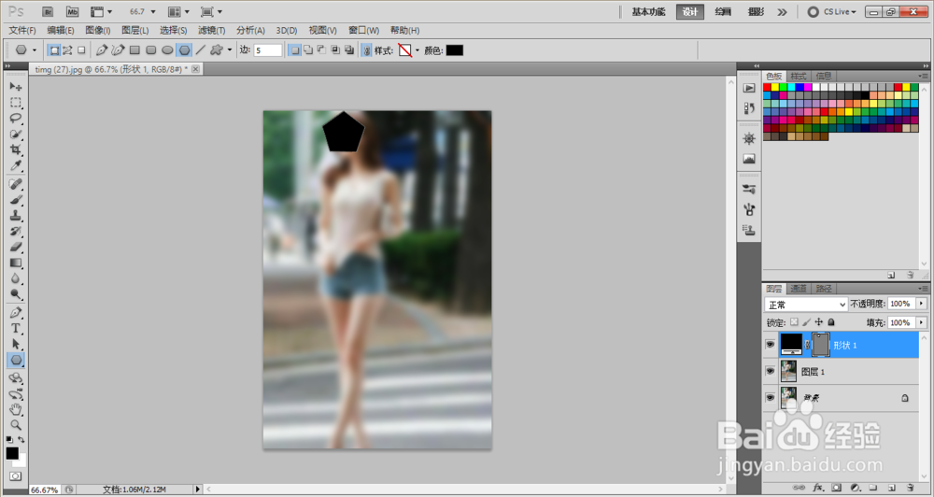
Task: Hide the 背景 layer
Action: coord(771,397)
